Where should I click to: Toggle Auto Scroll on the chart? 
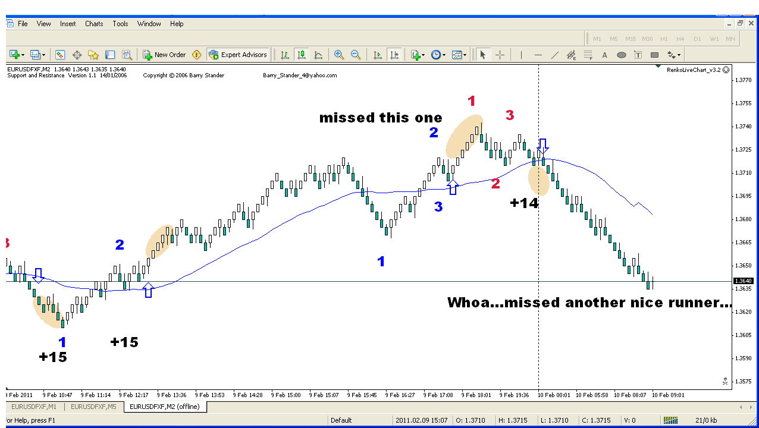coord(378,55)
